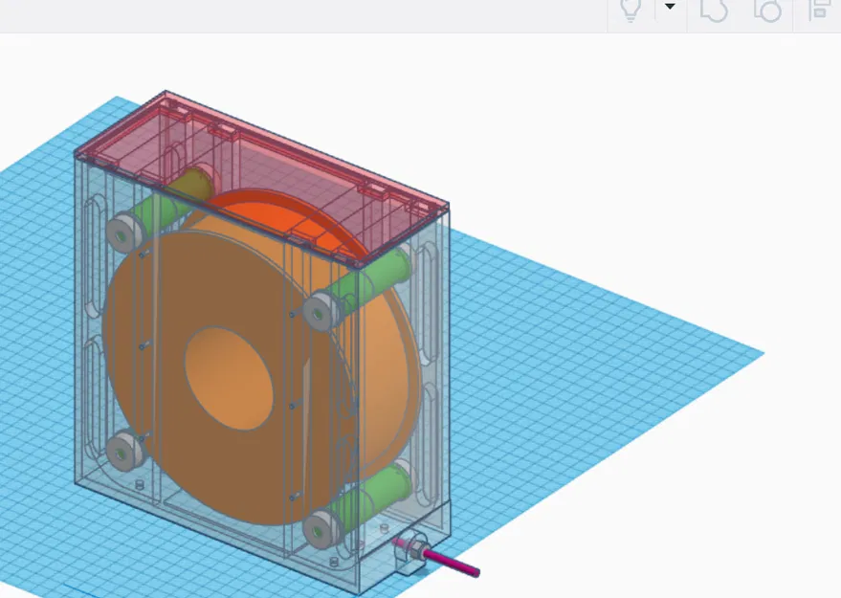Select the Group tool in the toolbar
Viewport: 841px width, 598px height.
716,11
